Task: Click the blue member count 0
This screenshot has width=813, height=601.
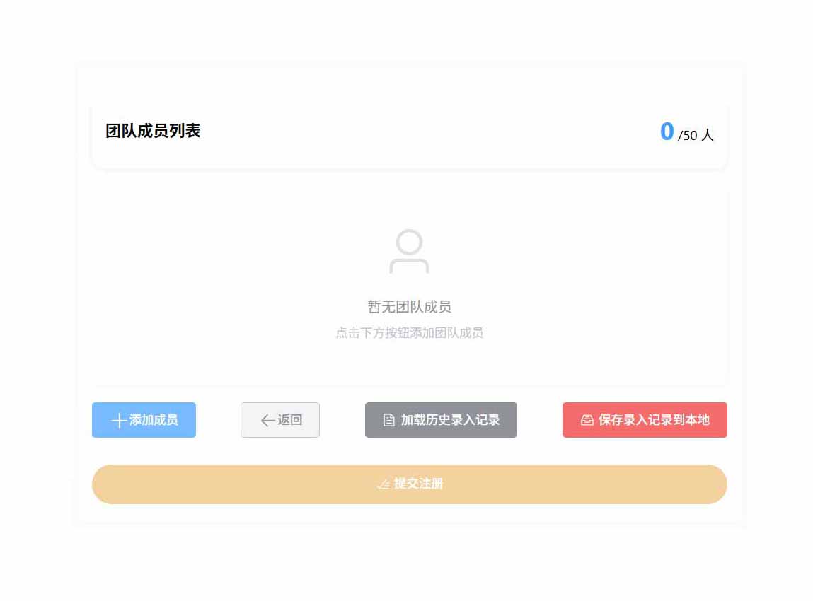Action: click(667, 131)
